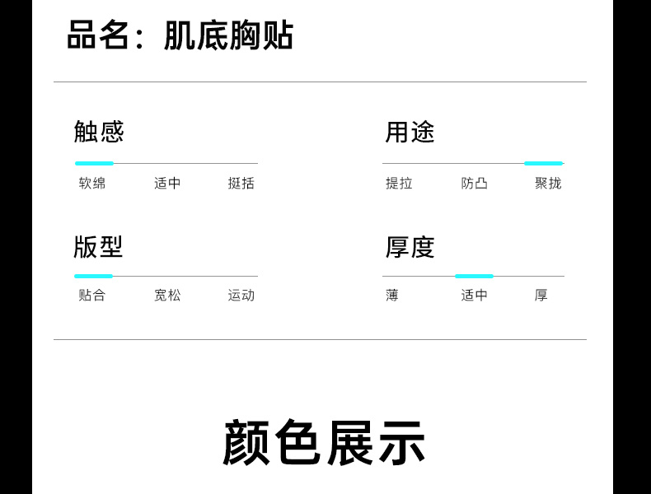Click the product name 肌底胸贴
Image resolution: width=651 pixels, height=494 pixels.
click(x=228, y=36)
